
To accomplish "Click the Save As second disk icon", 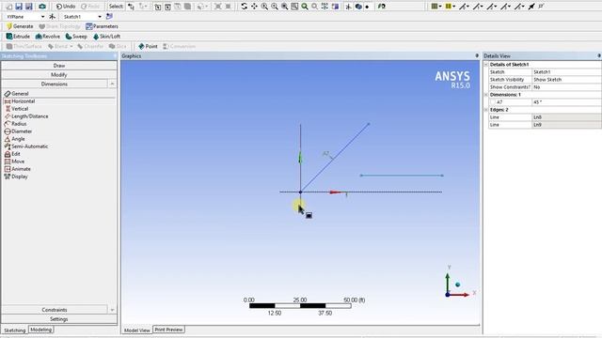I will tap(29, 7).
